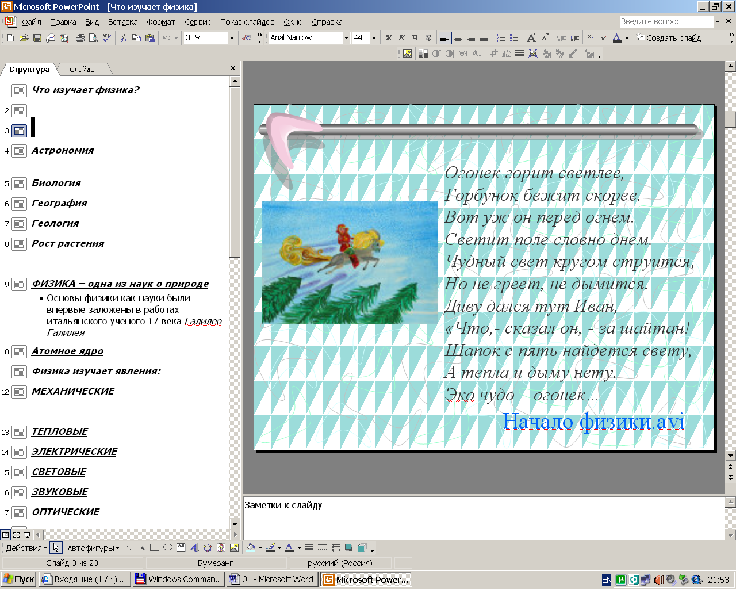
Task: Apply line color with the brush swatch
Action: (270, 548)
